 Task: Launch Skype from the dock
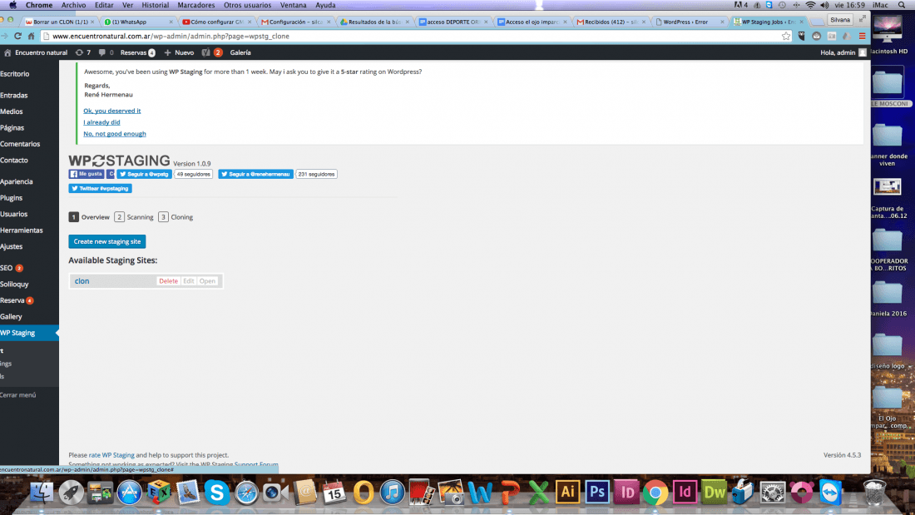(216, 493)
